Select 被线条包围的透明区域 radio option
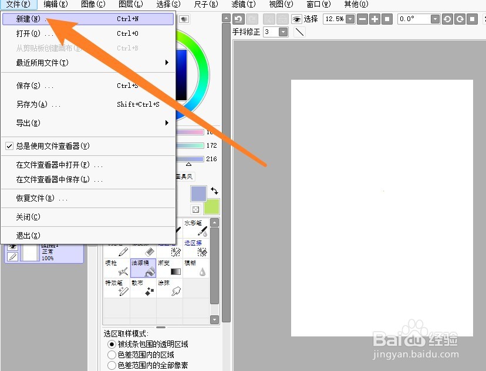This screenshot has width=486, height=371. pos(112,344)
